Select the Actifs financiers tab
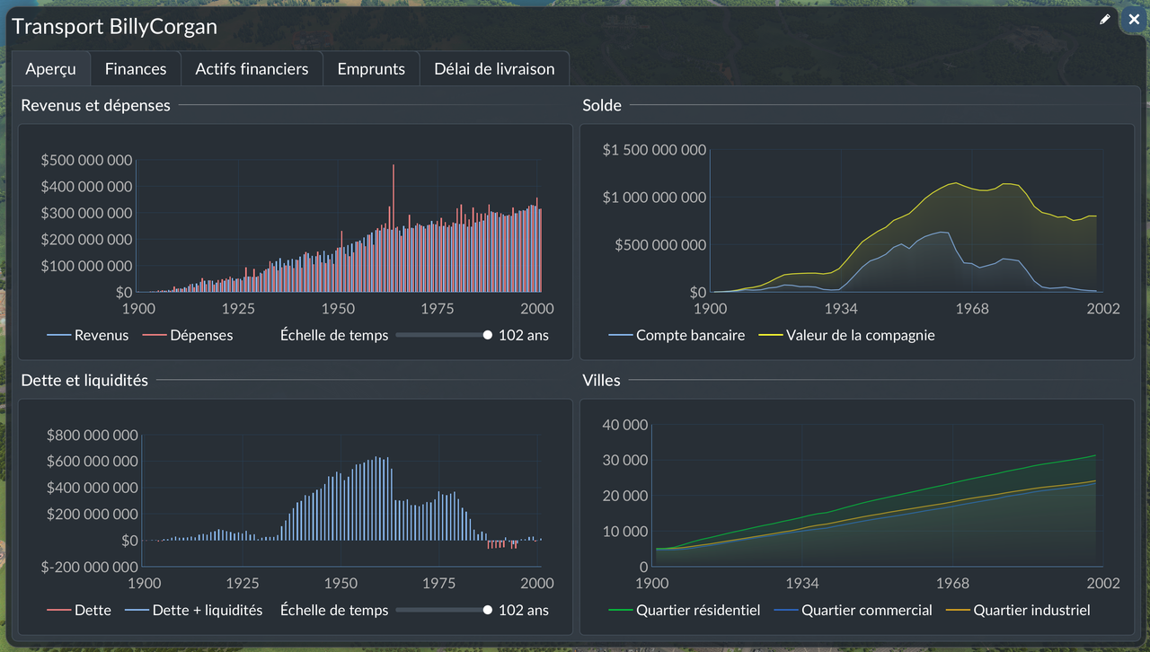 coord(252,68)
